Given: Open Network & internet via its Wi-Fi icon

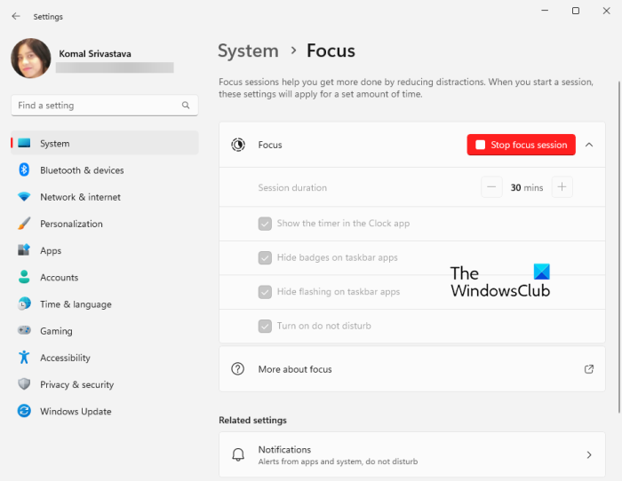Looking at the screenshot, I should [x=24, y=197].
